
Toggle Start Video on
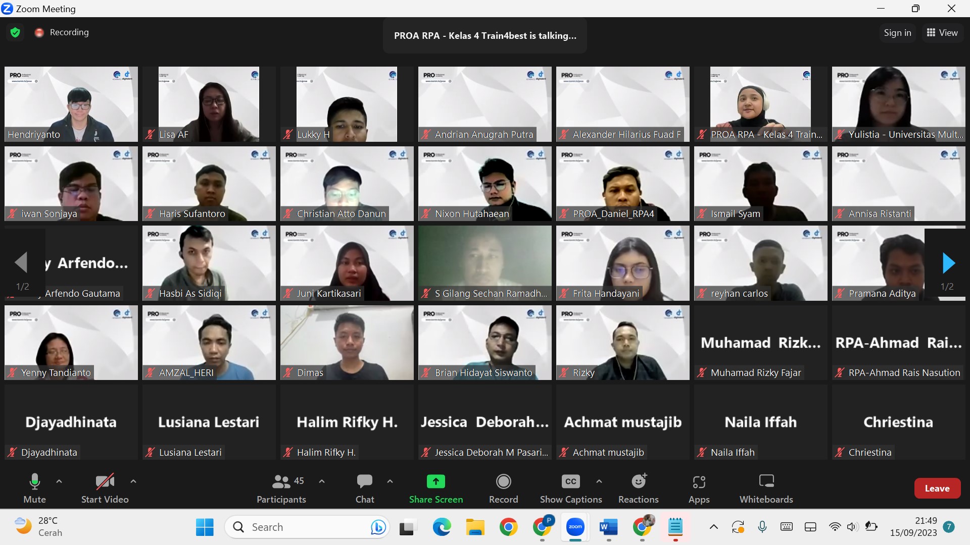(x=105, y=487)
